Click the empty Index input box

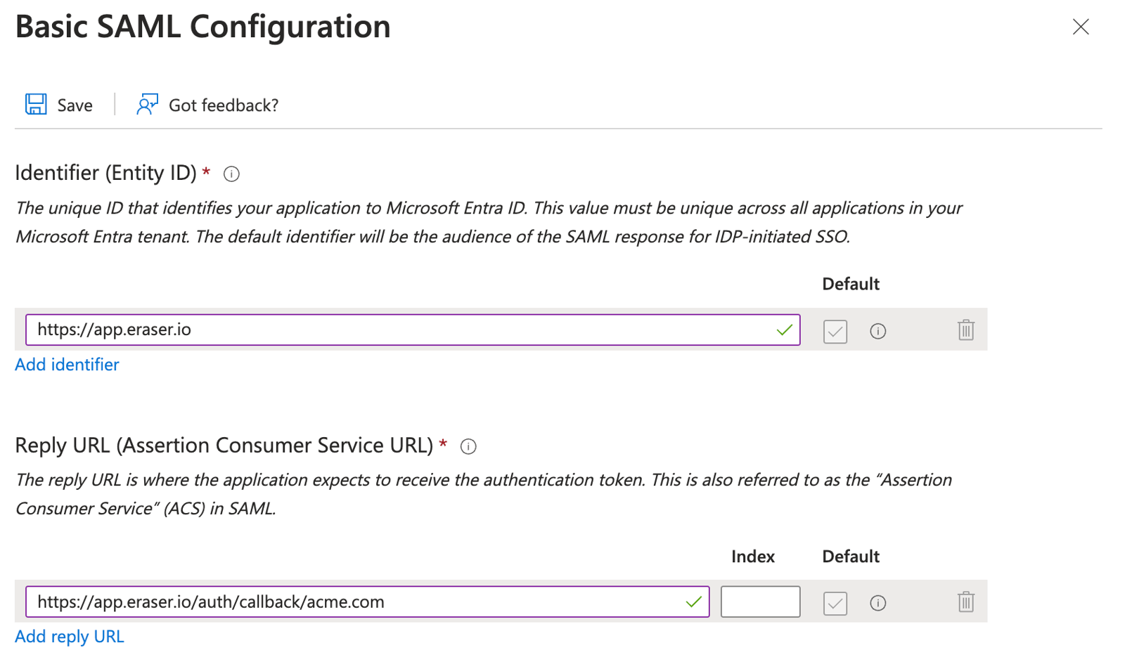tap(760, 602)
